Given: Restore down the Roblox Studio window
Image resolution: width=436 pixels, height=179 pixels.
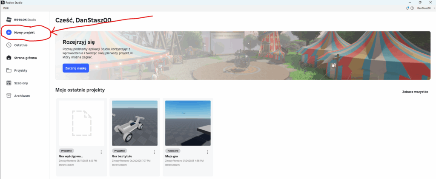Looking at the screenshot, I should coord(420,3).
